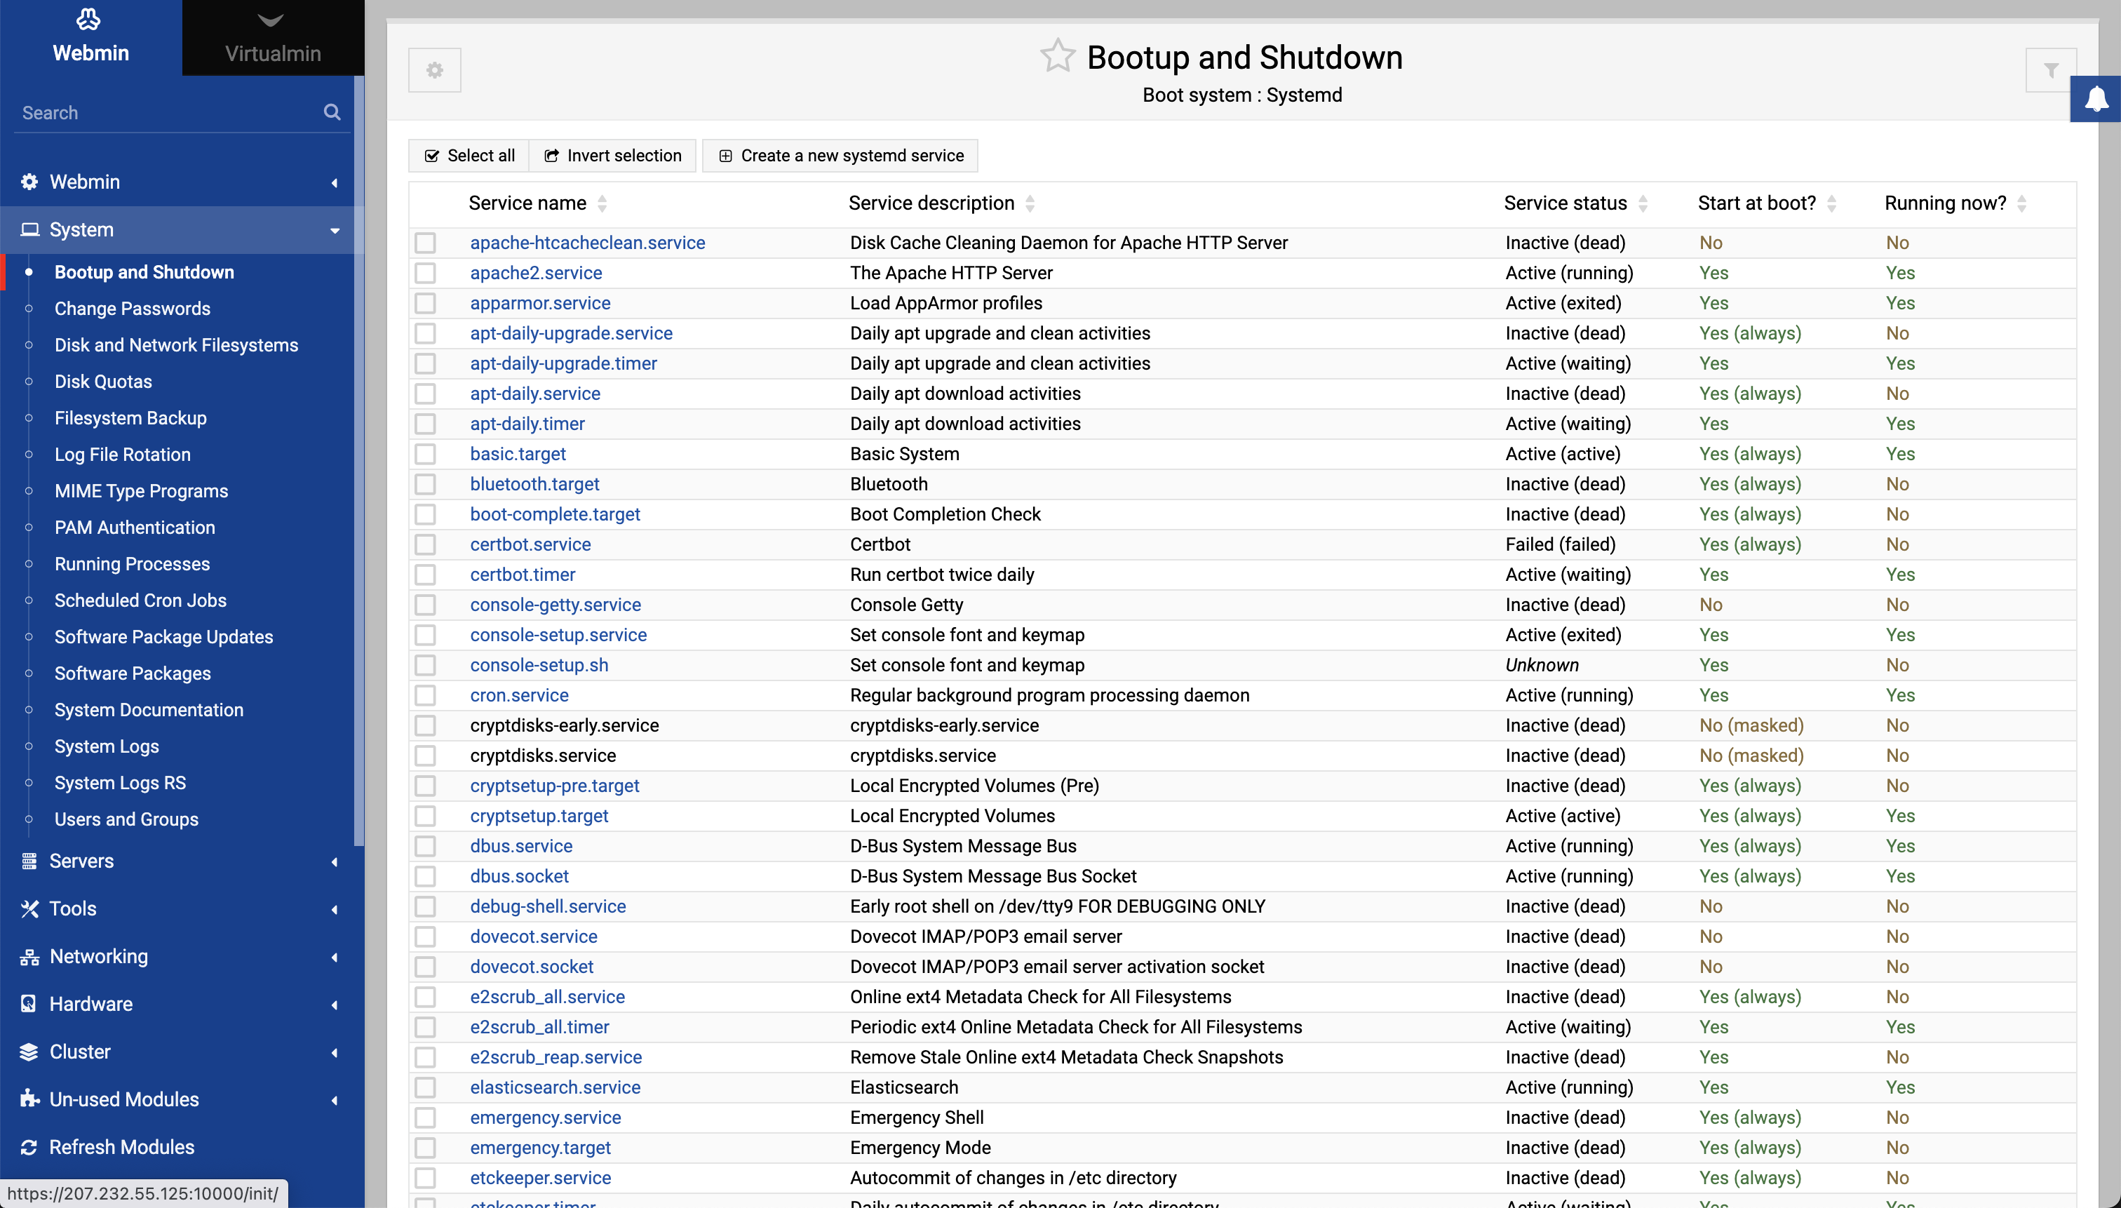Check the apache2.service checkbox

(x=426, y=273)
